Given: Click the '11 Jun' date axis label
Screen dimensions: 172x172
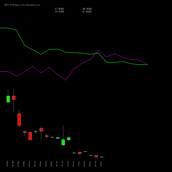Looking at the screenshot, I should (68, 164).
